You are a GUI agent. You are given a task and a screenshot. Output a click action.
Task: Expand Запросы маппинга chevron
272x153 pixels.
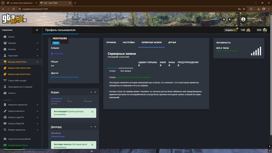[x=37, y=111]
